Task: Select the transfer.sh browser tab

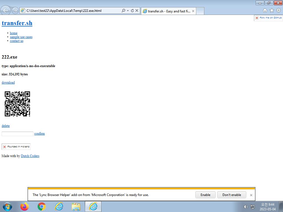Action: (x=169, y=11)
